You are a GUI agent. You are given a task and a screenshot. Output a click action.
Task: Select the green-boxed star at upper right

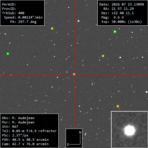point(115,32)
